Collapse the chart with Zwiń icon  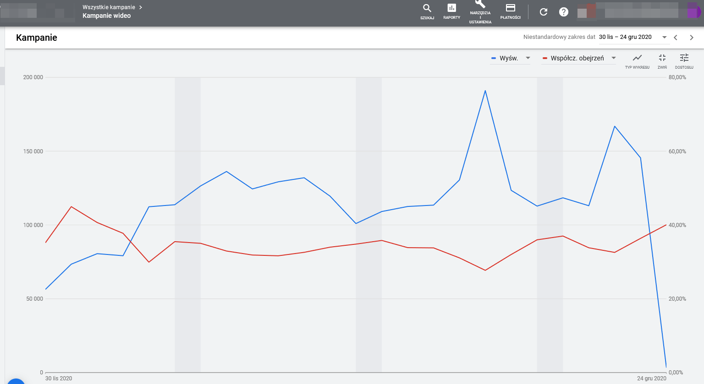click(662, 61)
